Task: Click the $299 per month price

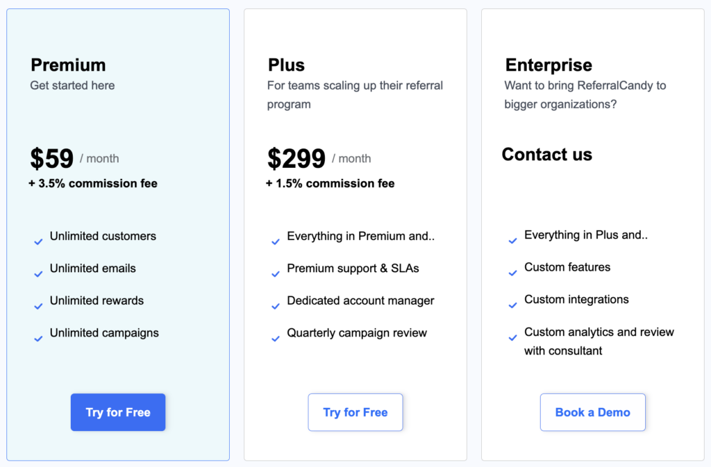Action: [x=319, y=158]
